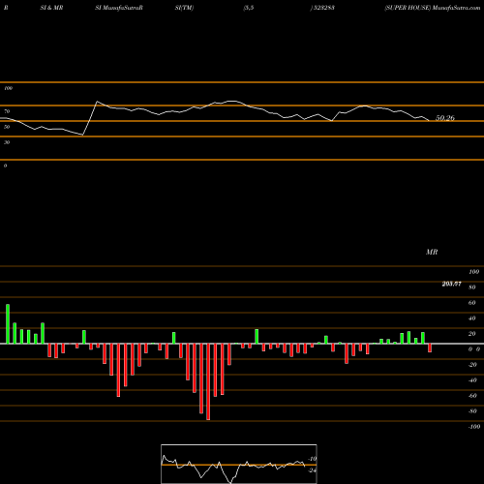Click the 20 label on MR axis

(x=472, y=334)
